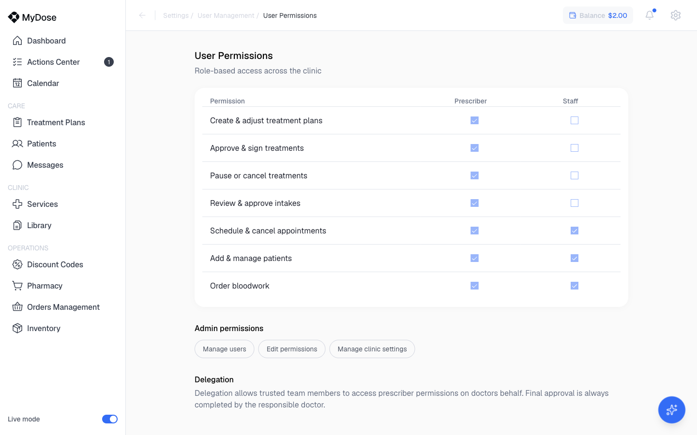
Task: Click the Messages chat bubble icon
Action: coord(17,165)
